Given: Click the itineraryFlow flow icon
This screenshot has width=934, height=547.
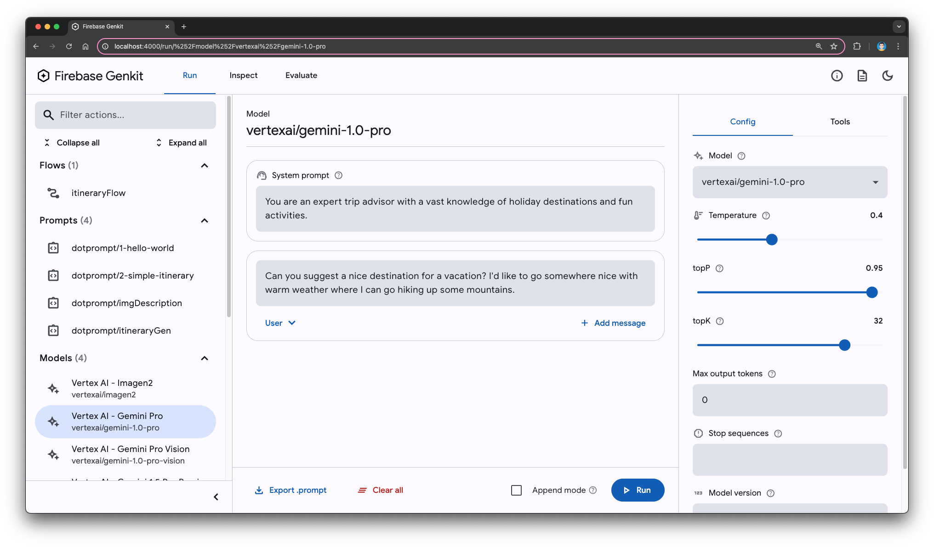Looking at the screenshot, I should click(53, 193).
